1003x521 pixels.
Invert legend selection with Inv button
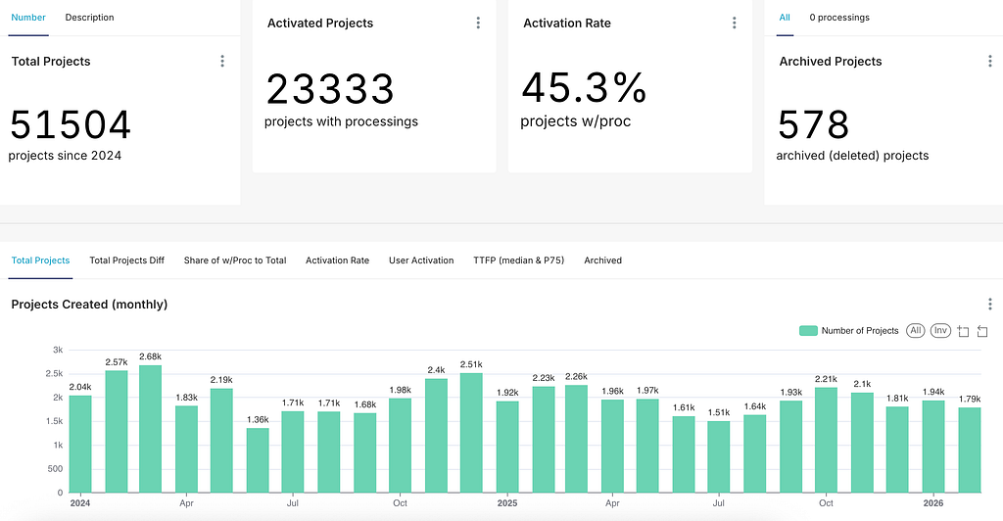(x=940, y=330)
